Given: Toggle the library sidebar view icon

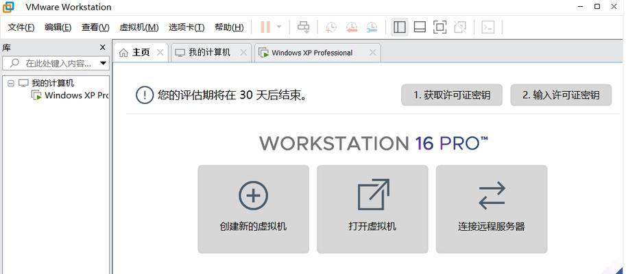Looking at the screenshot, I should click(399, 27).
